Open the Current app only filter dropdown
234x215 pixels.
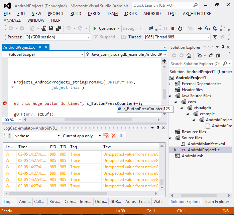pyautogui.click(x=100, y=136)
